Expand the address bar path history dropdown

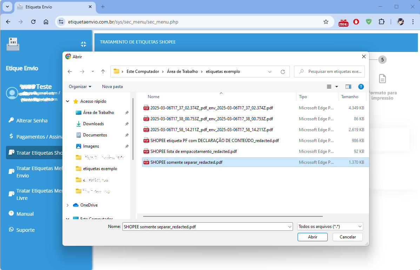point(270,72)
